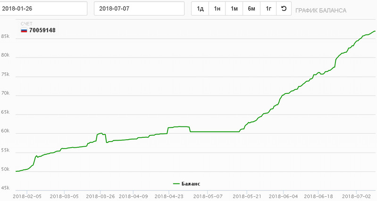Image resolution: width=377 pixels, height=201 pixels.
Task: Click the 50k y-axis label
Action: [5, 169]
